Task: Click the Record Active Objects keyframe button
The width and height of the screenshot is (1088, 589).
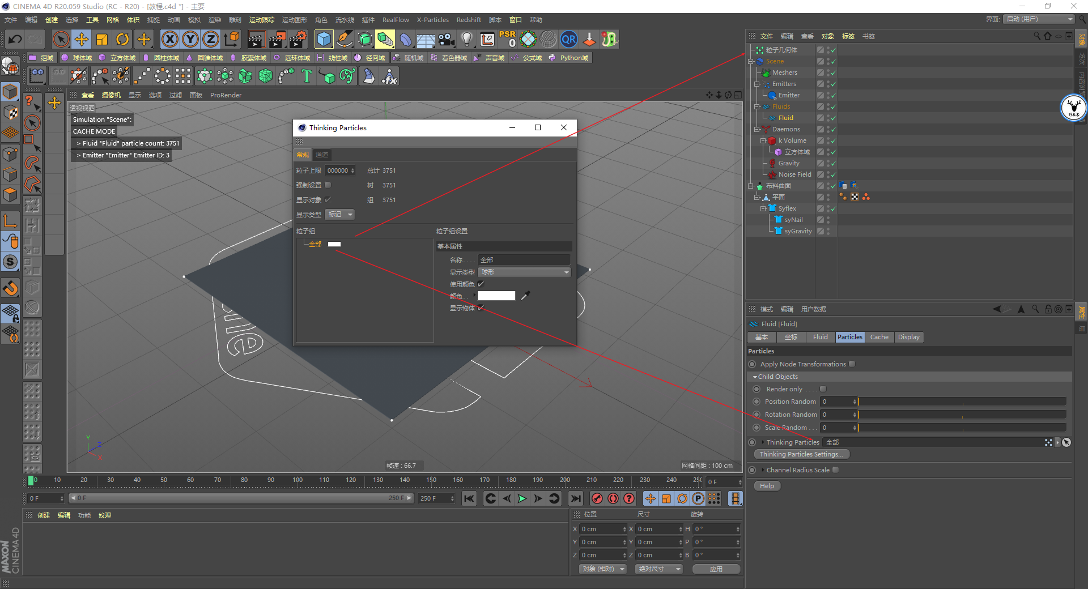Action: tap(597, 498)
